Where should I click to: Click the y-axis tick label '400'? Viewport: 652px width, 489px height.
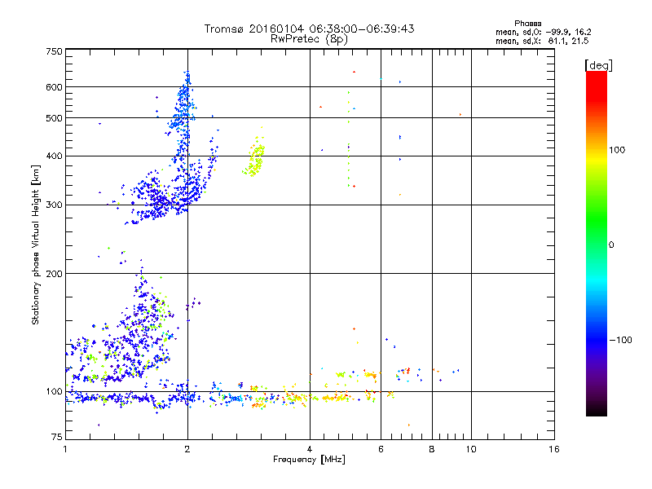(54, 156)
